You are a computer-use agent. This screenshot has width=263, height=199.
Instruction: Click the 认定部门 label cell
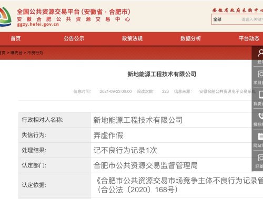tap(55, 165)
